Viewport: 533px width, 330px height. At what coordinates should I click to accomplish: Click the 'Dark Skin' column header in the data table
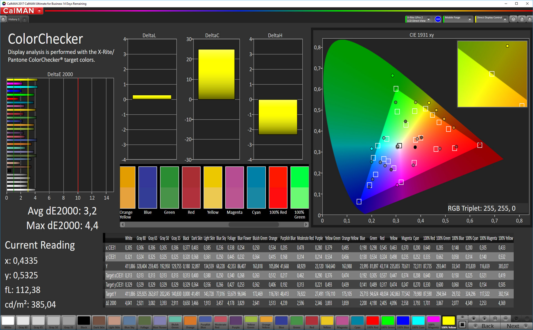coord(197,238)
